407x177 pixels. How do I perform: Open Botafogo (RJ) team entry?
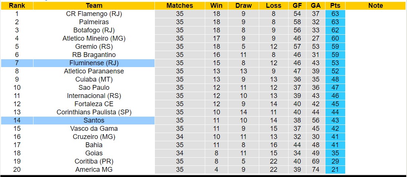coord(94,30)
